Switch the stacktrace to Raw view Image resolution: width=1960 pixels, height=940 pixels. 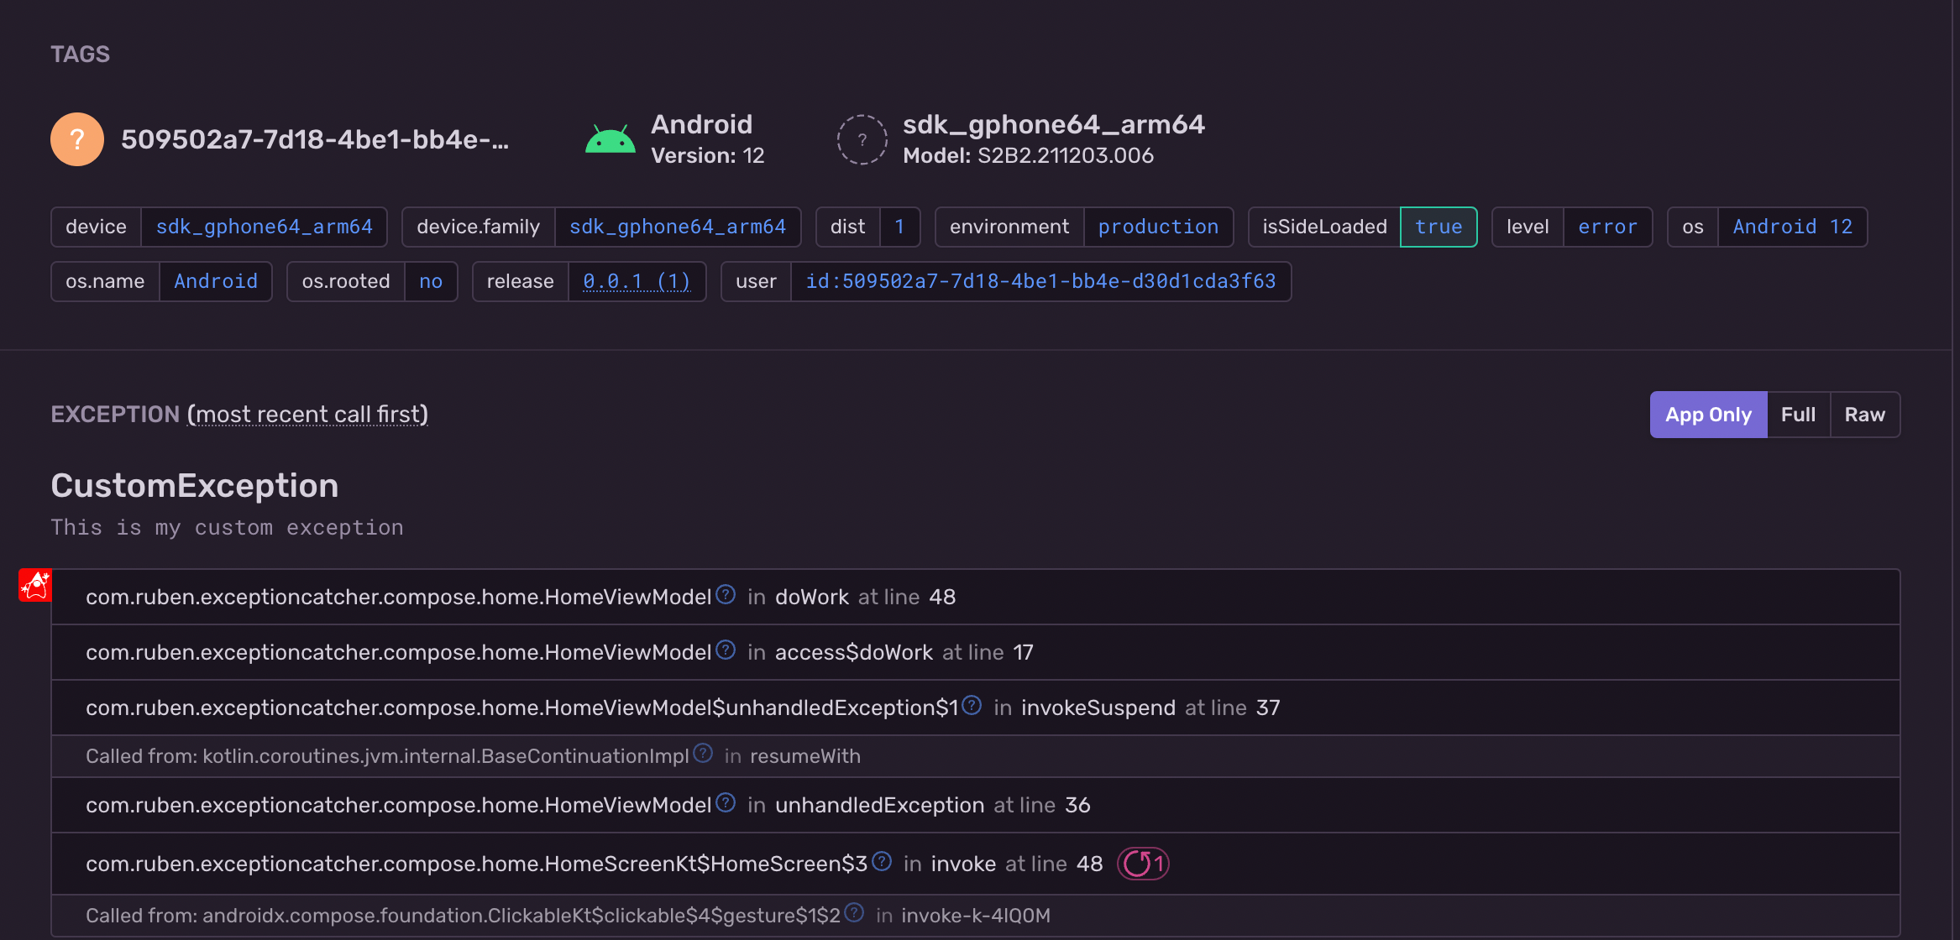pyautogui.click(x=1864, y=415)
